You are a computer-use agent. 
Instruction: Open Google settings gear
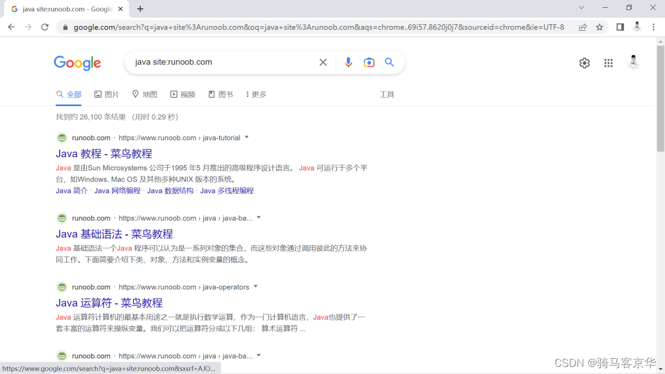585,63
